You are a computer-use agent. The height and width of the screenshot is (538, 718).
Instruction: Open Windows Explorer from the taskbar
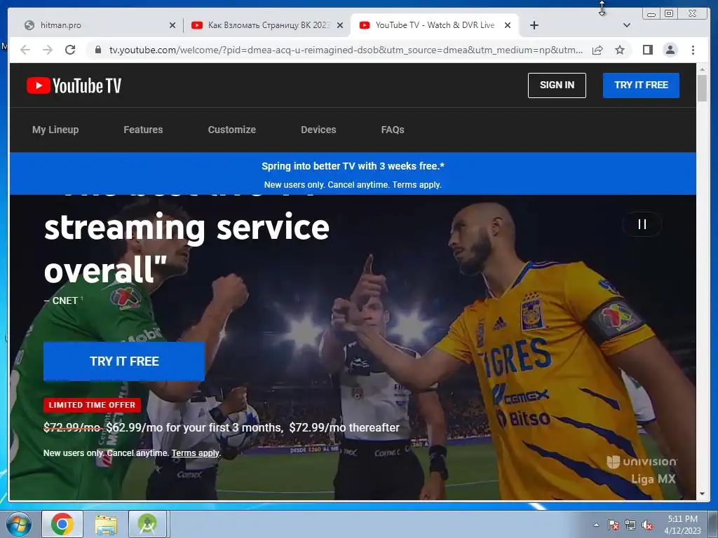[x=106, y=524]
